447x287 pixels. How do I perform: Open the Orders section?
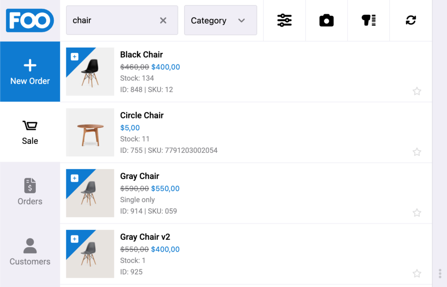[30, 193]
